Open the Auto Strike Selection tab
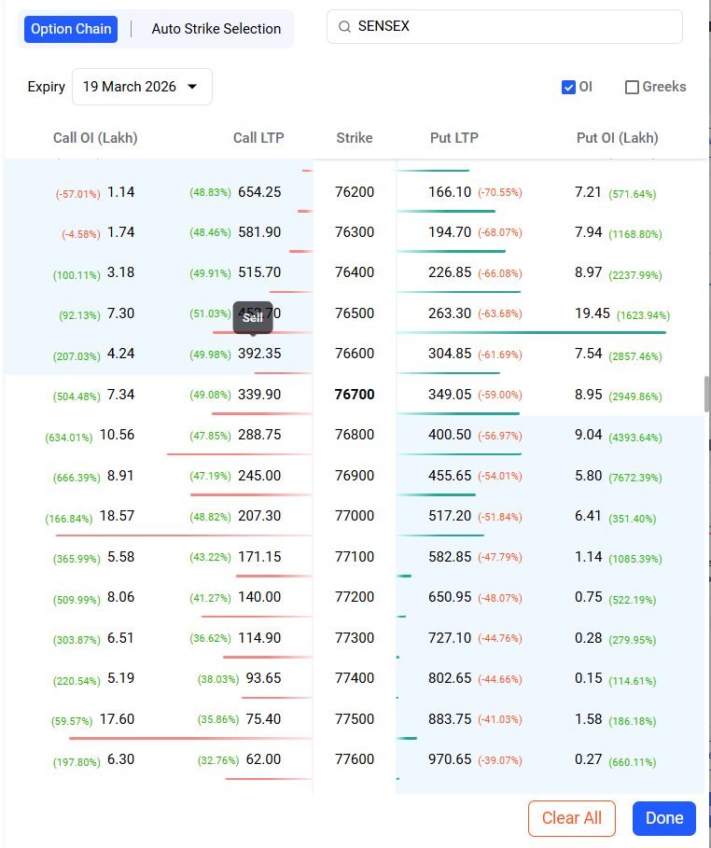This screenshot has width=711, height=848. [216, 29]
